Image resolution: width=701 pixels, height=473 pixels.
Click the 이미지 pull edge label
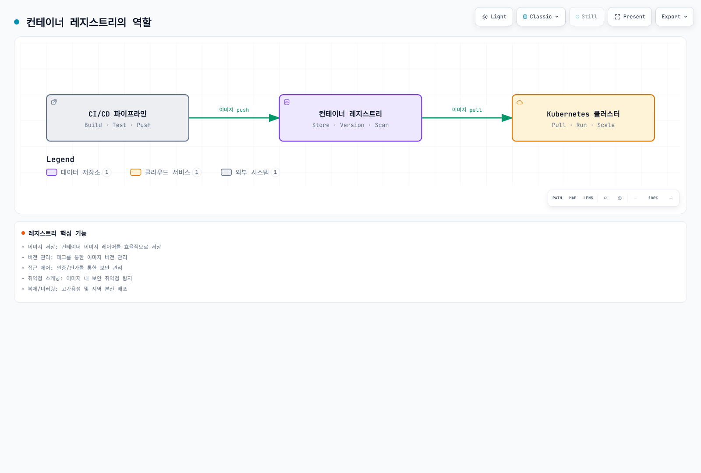pos(467,110)
